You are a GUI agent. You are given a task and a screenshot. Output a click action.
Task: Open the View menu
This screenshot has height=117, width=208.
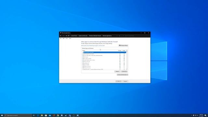67,38
